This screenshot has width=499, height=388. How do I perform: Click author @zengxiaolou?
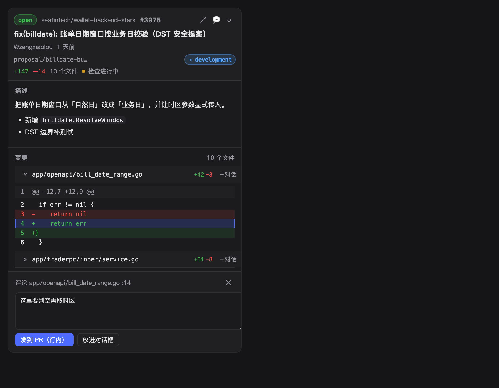click(x=33, y=47)
